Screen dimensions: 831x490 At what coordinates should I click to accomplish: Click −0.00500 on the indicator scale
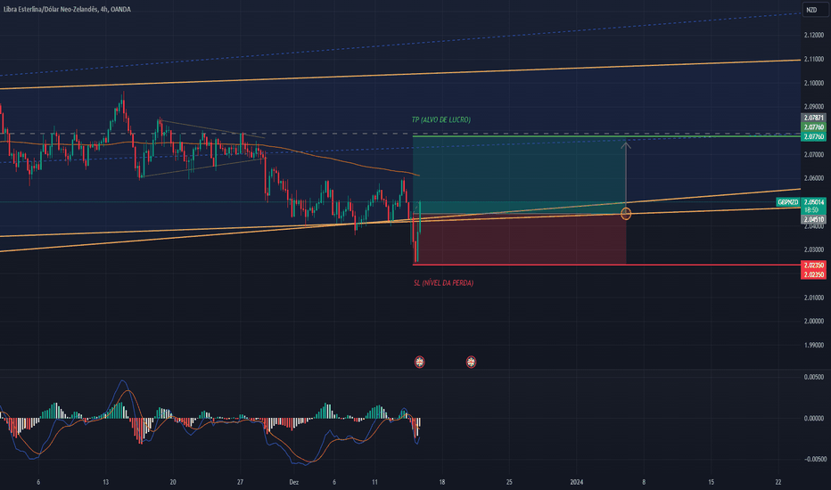[813, 459]
